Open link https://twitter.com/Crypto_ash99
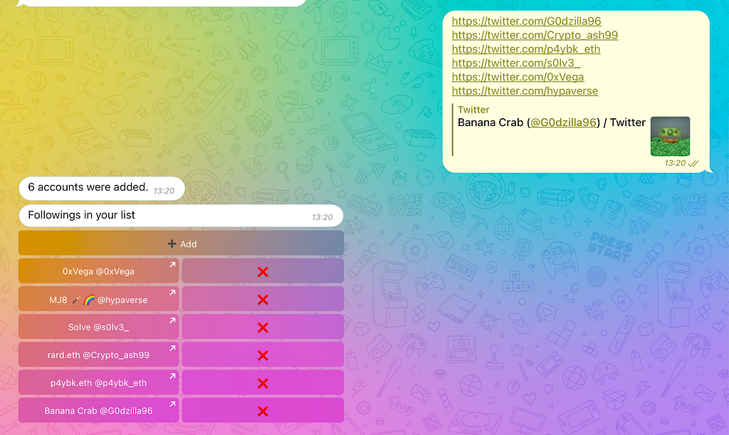Viewport: 729px width, 435px height. [535, 35]
